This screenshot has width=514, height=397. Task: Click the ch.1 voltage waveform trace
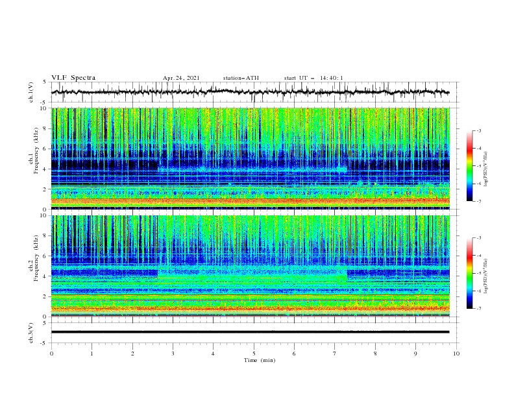click(x=250, y=92)
